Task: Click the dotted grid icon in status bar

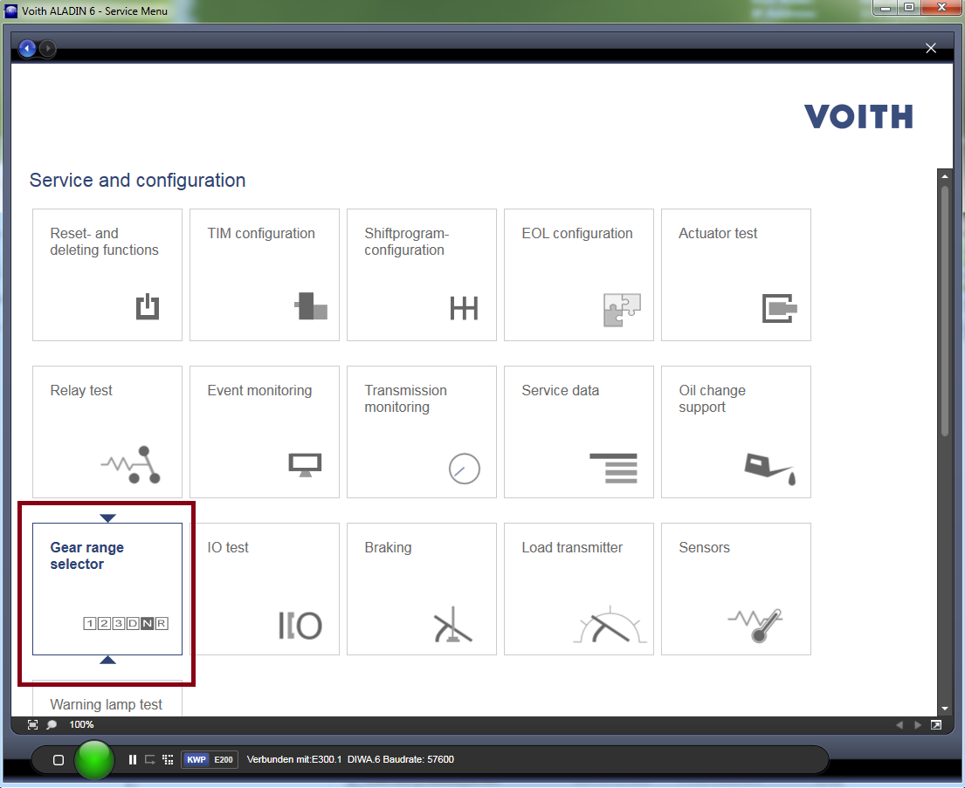Action: [168, 760]
